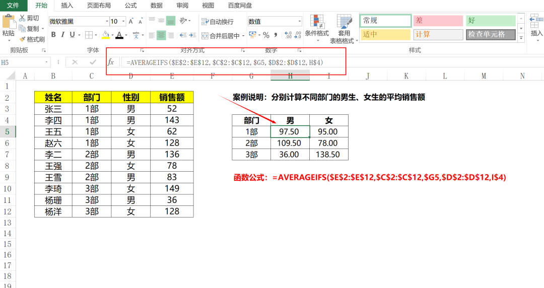
Task: Align text left
Action: (152, 35)
